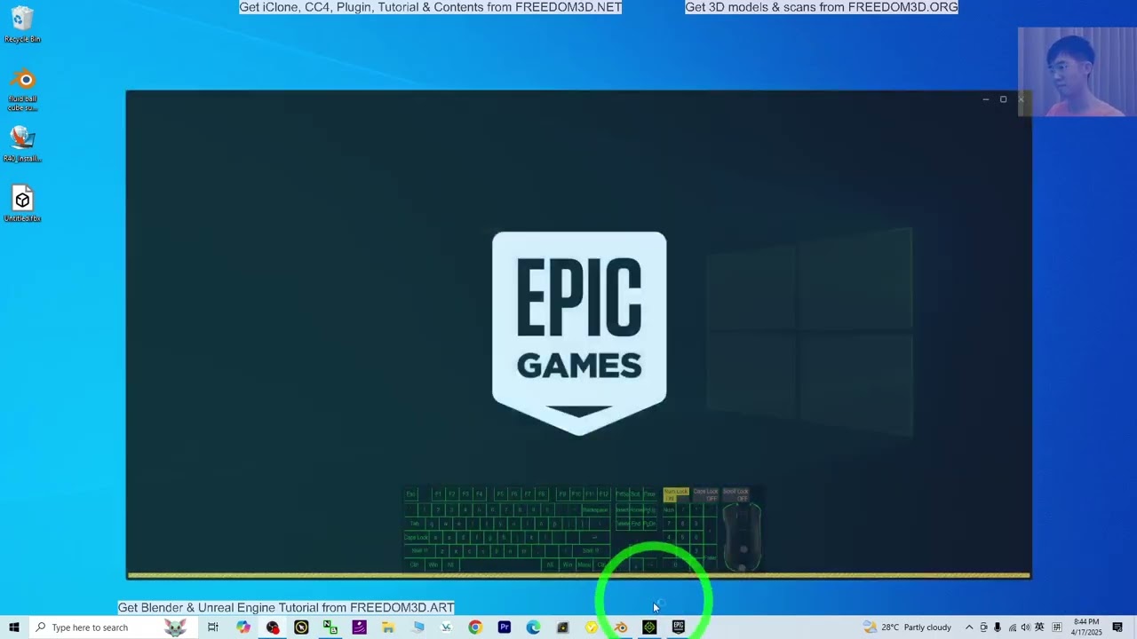Open the notification center icon
The image size is (1137, 639).
[x=1117, y=627]
